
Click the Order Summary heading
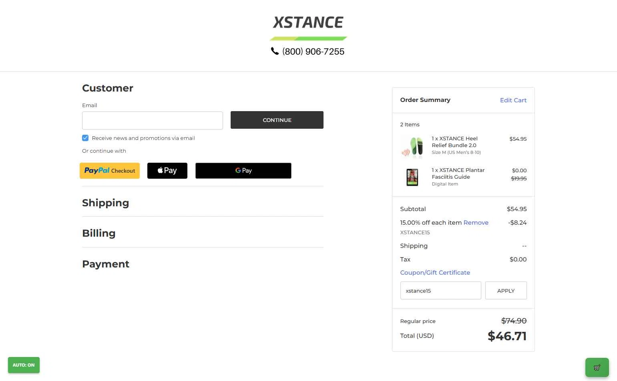425,100
